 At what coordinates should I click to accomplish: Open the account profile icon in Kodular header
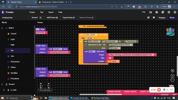(175, 12)
